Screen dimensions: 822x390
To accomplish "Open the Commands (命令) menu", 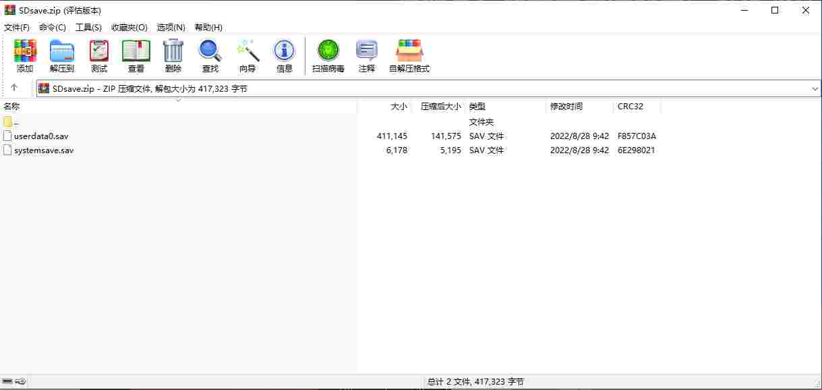I will (x=53, y=28).
